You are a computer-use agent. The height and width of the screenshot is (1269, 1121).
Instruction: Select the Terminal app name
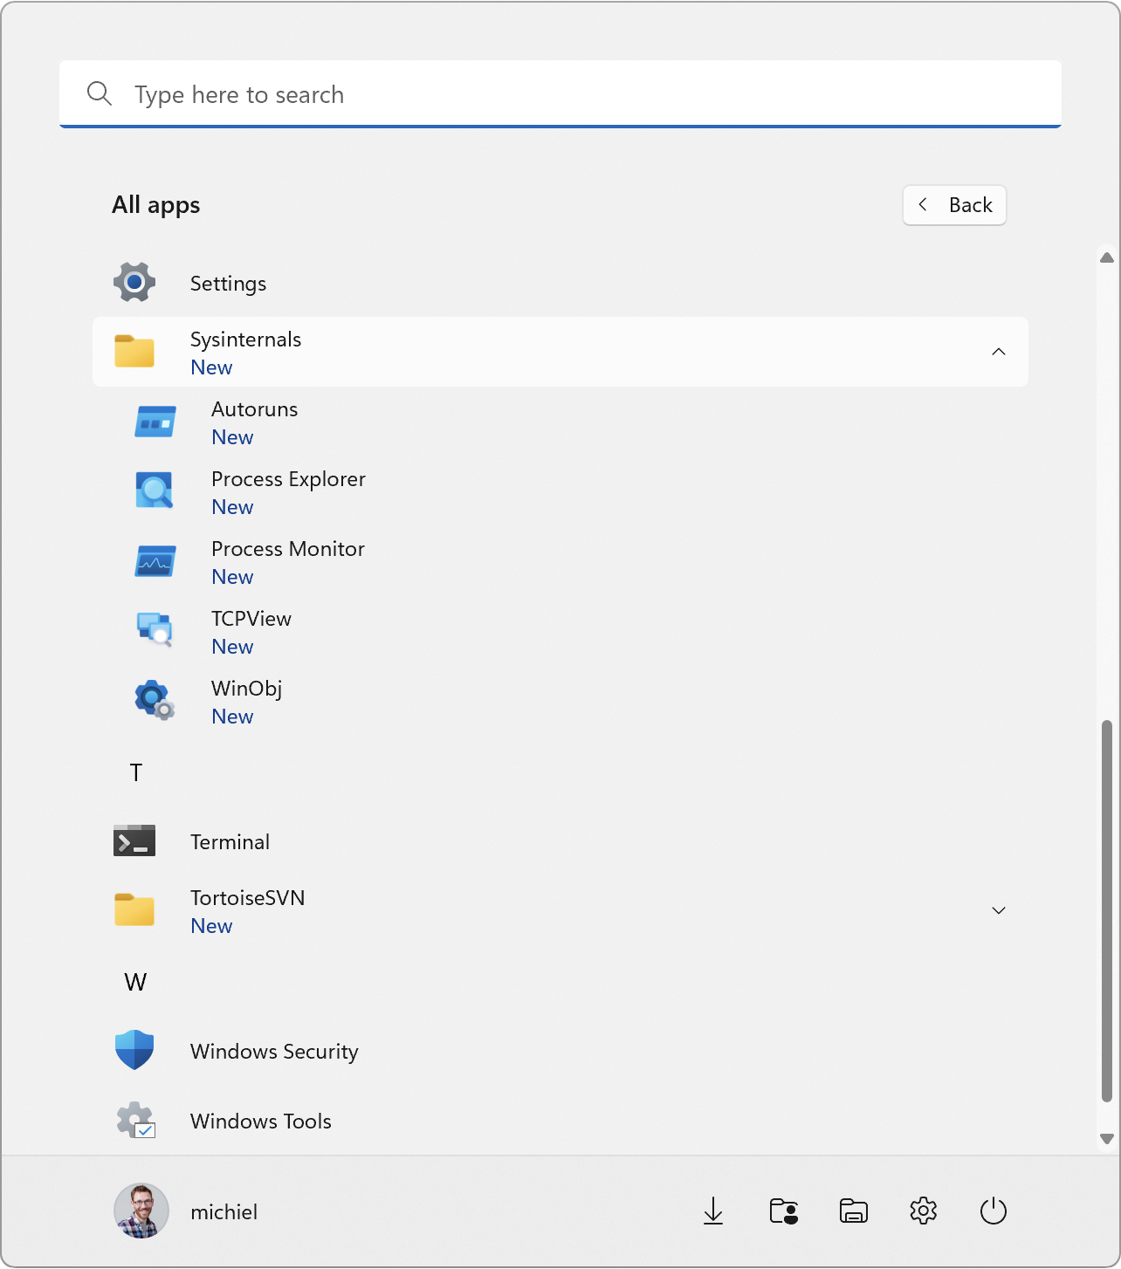click(230, 842)
